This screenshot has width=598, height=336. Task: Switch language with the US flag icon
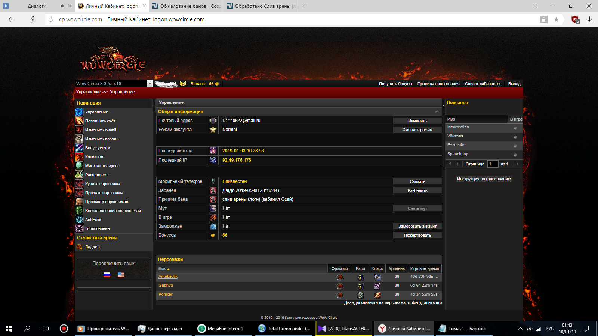click(121, 275)
